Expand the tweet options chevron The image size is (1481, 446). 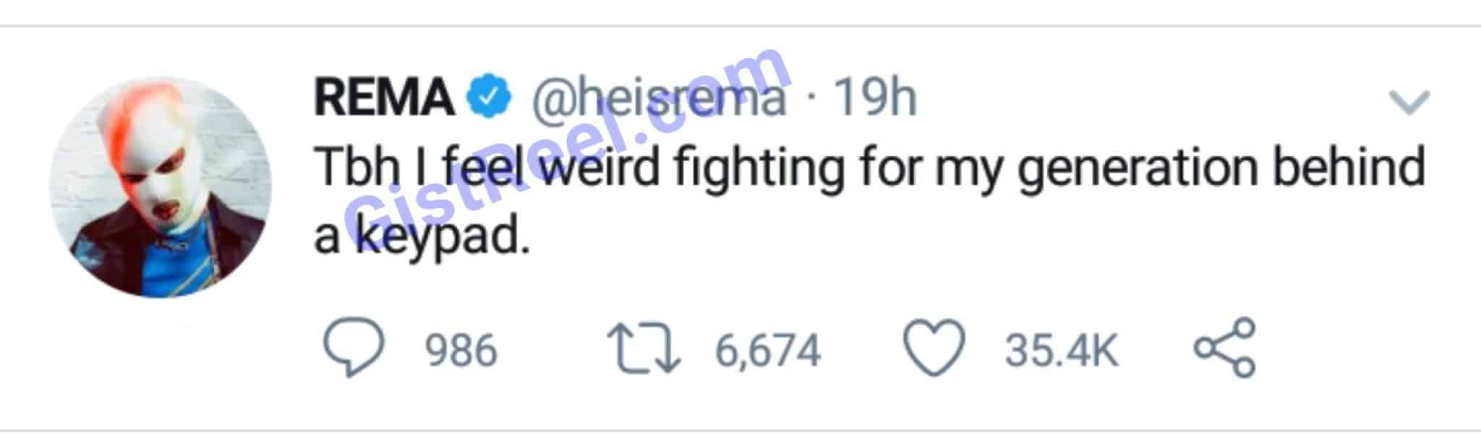(1409, 102)
